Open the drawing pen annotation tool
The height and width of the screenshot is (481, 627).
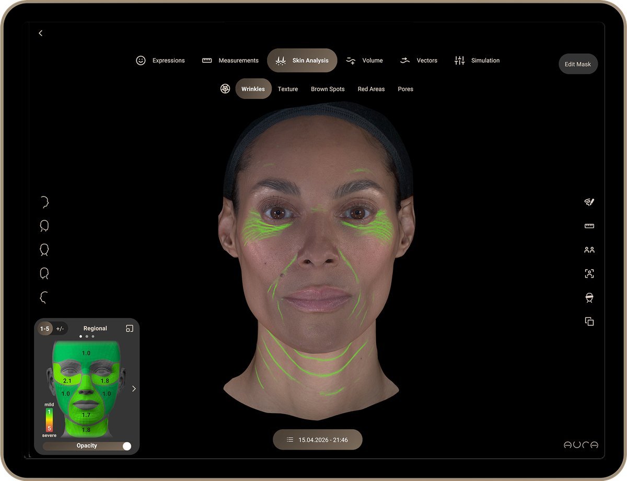tap(589, 202)
